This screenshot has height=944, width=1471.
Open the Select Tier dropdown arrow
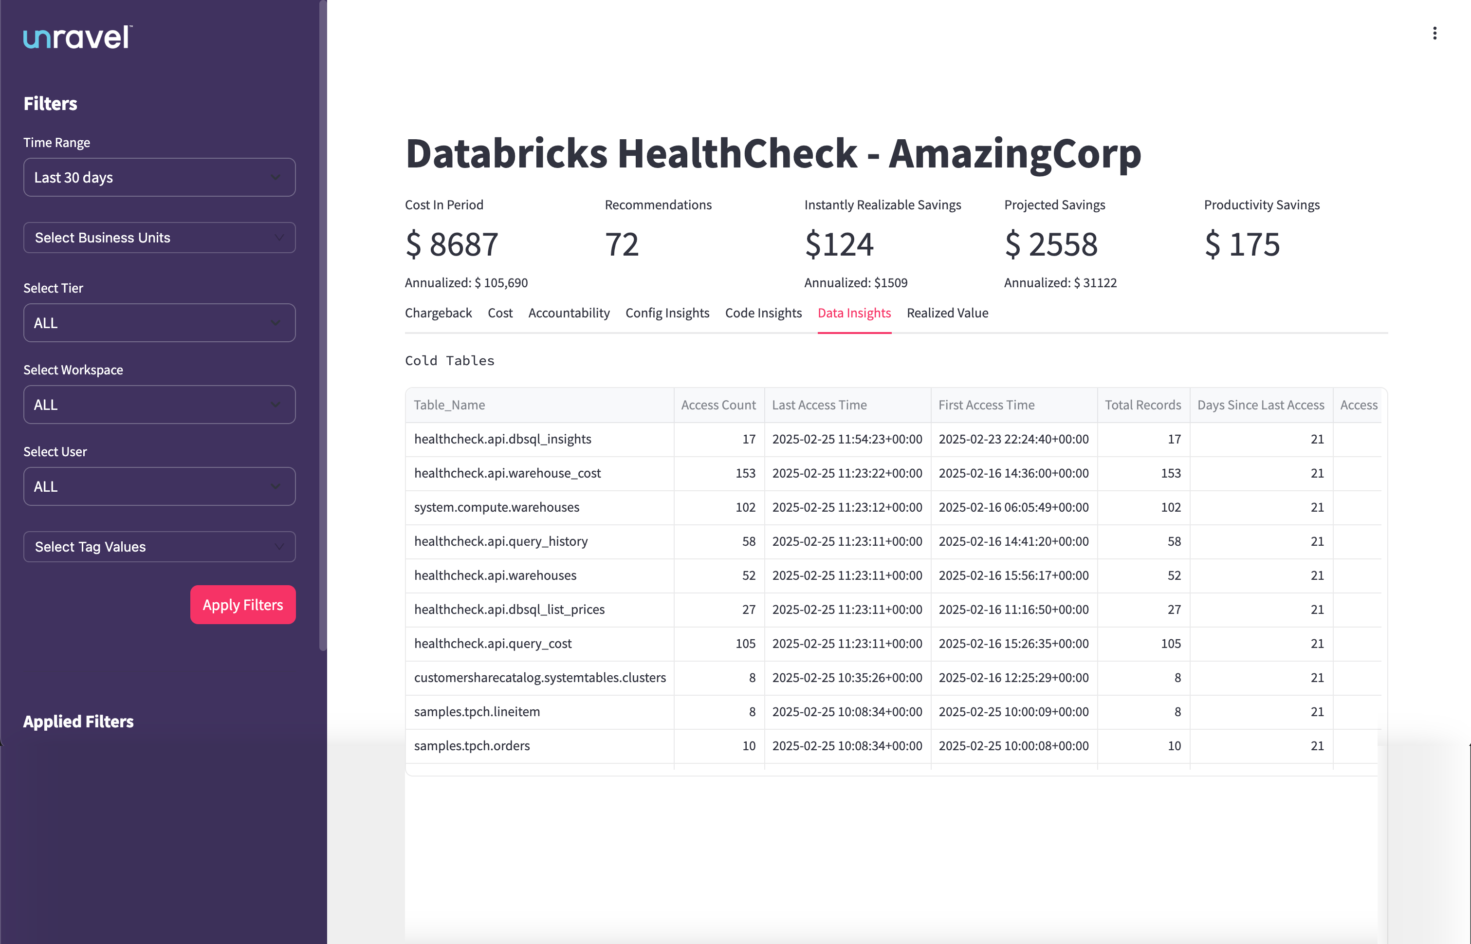coord(275,322)
